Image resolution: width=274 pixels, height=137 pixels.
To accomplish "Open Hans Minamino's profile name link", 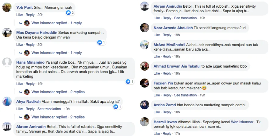I will click(x=30, y=62).
